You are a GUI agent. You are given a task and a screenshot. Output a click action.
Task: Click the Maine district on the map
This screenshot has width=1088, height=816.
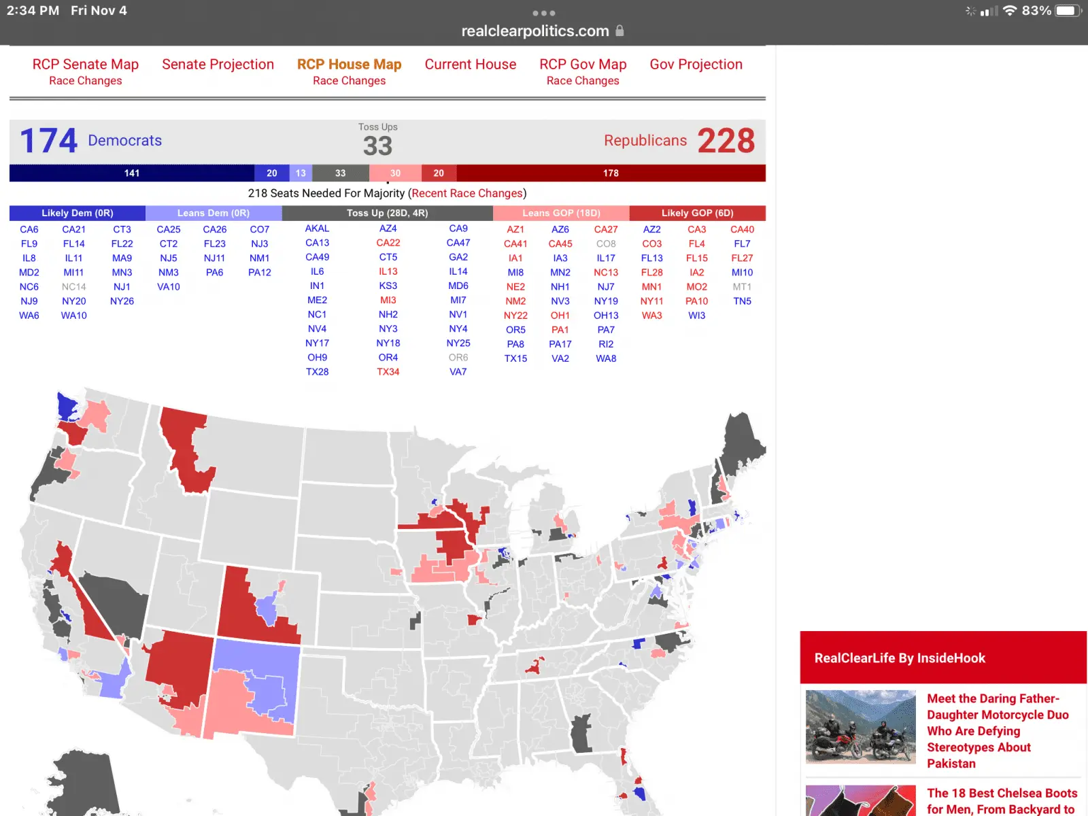[x=743, y=445]
